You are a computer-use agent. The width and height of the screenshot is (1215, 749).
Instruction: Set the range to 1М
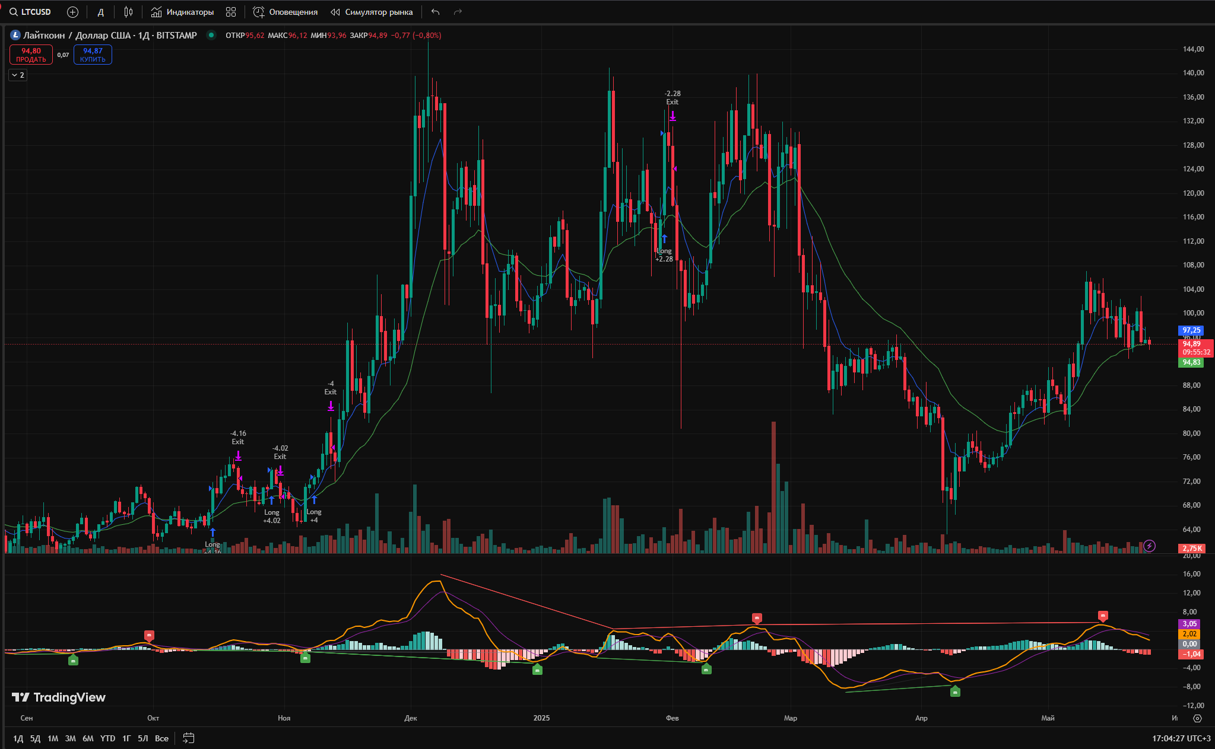tap(53, 738)
